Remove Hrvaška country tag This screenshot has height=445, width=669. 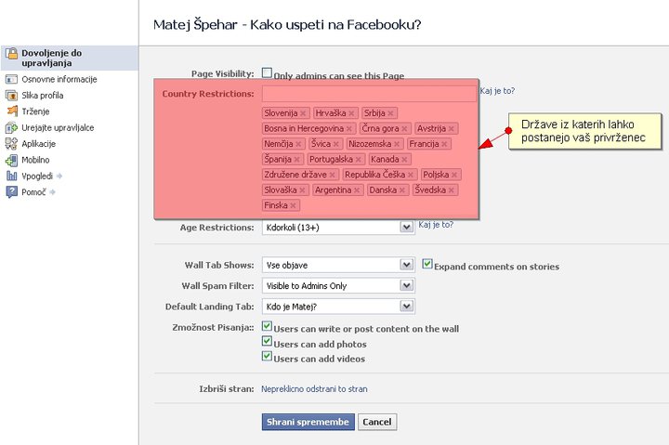point(351,113)
